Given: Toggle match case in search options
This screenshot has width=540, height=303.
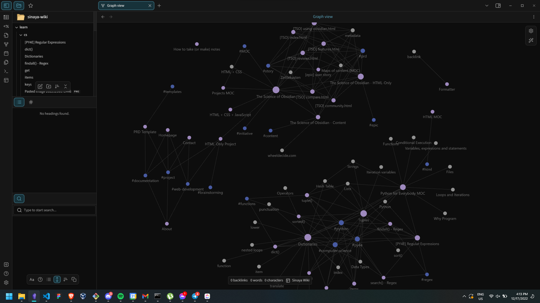Looking at the screenshot, I should tap(32, 279).
